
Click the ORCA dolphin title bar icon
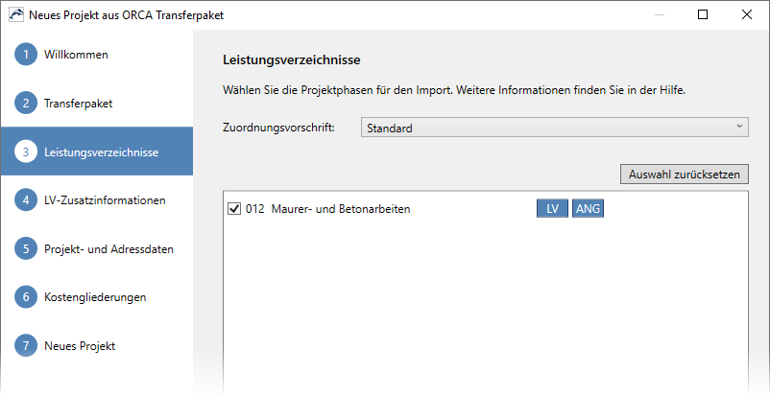(15, 14)
